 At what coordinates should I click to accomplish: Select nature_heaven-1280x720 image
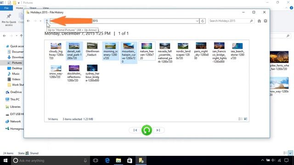click(x=147, y=51)
